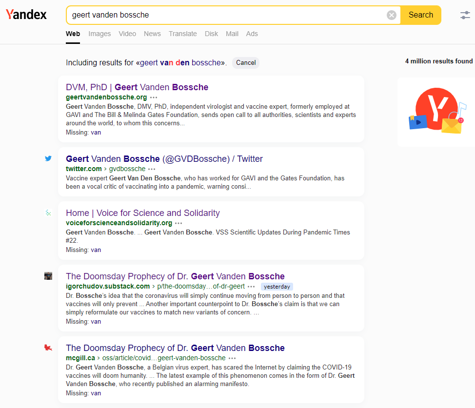
Task: Click the twitter.com domain link
Action: 83,169
